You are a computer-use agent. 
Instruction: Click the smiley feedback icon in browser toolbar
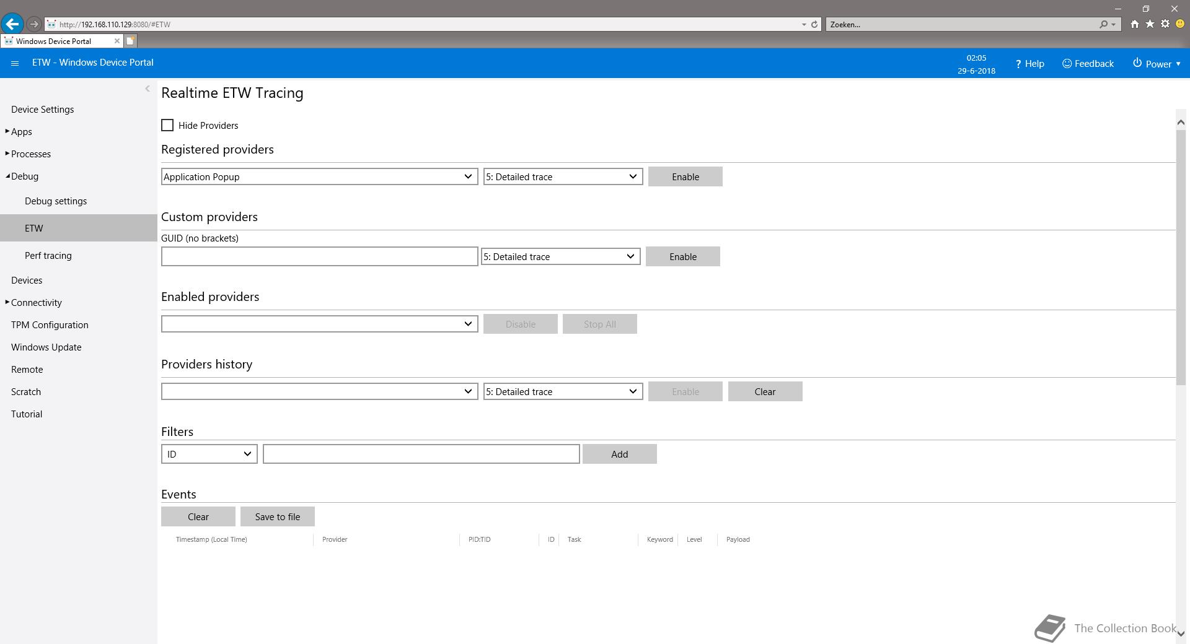[x=1180, y=24]
